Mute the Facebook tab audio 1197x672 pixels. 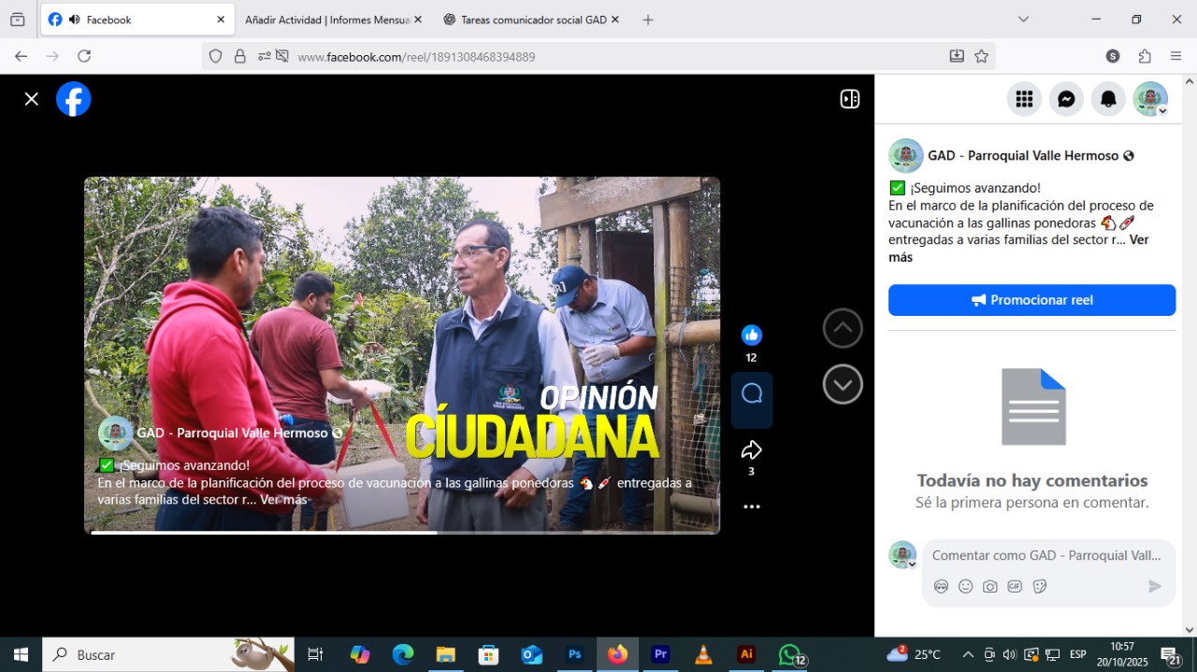[75, 20]
